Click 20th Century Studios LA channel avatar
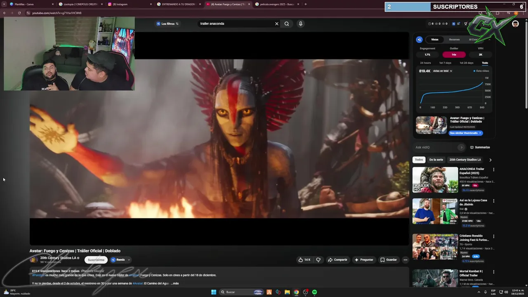The width and height of the screenshot is (528, 297). coord(34,260)
